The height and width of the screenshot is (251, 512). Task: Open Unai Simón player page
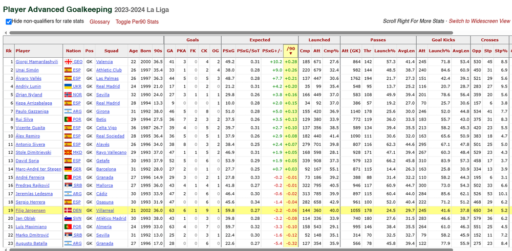(x=27, y=70)
